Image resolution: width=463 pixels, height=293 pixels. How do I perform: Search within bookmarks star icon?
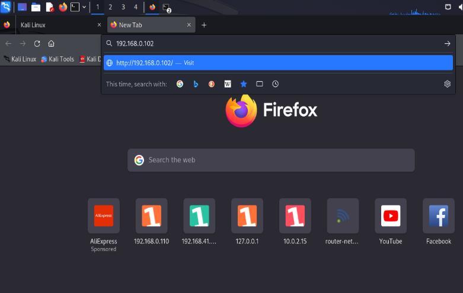point(244,84)
